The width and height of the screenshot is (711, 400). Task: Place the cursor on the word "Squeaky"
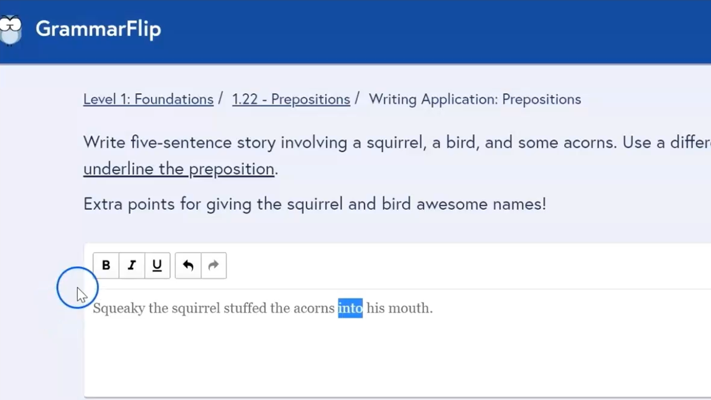pyautogui.click(x=118, y=309)
